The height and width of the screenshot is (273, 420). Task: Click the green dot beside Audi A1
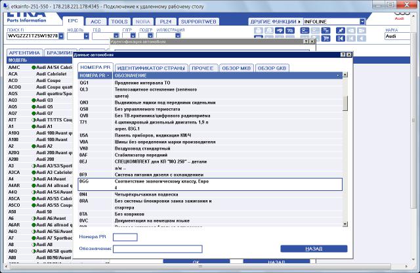pyautogui.click(x=33, y=127)
